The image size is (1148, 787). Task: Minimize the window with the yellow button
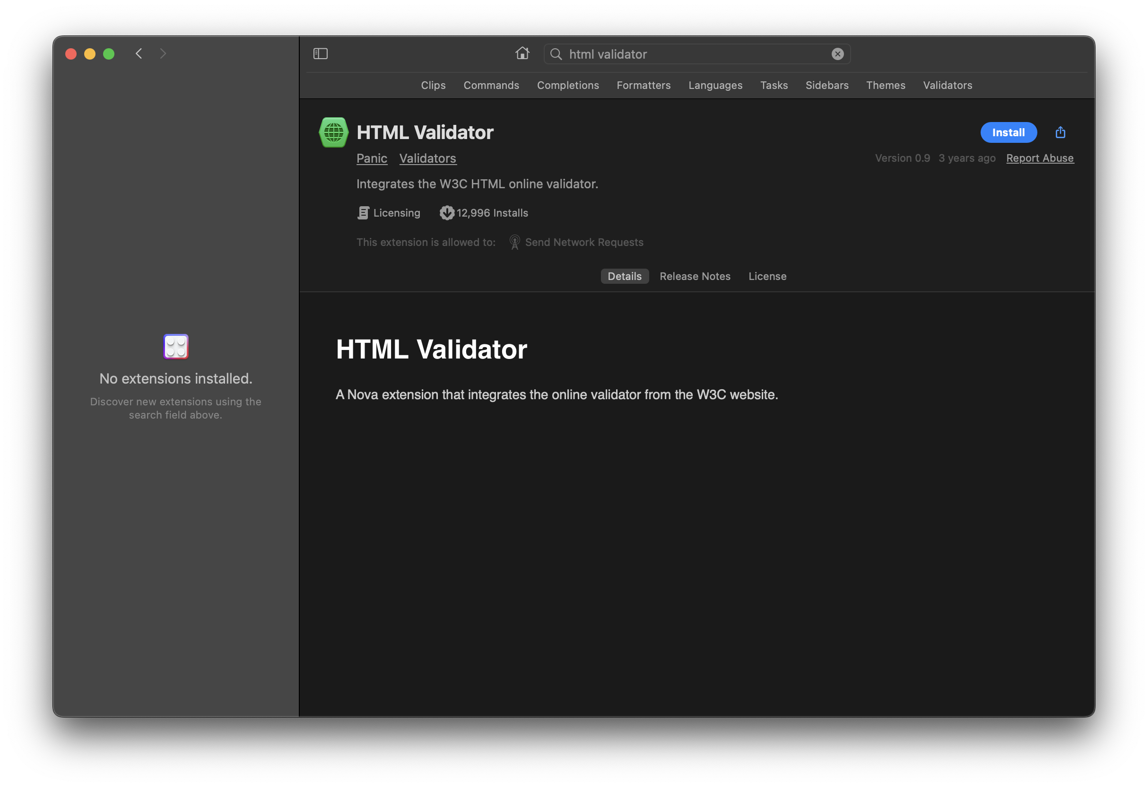tap(89, 54)
